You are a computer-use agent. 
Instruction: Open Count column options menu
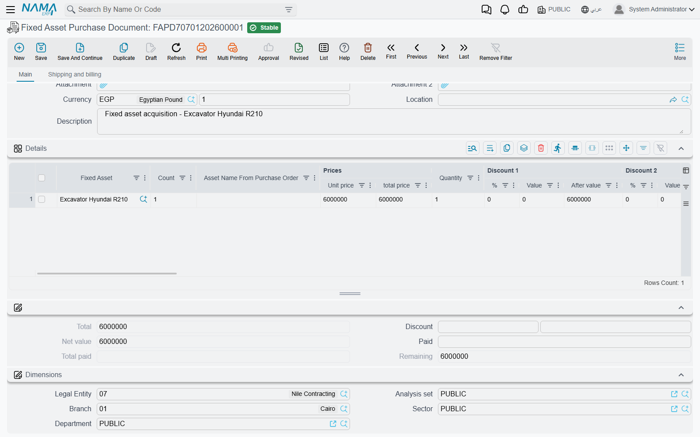click(191, 178)
